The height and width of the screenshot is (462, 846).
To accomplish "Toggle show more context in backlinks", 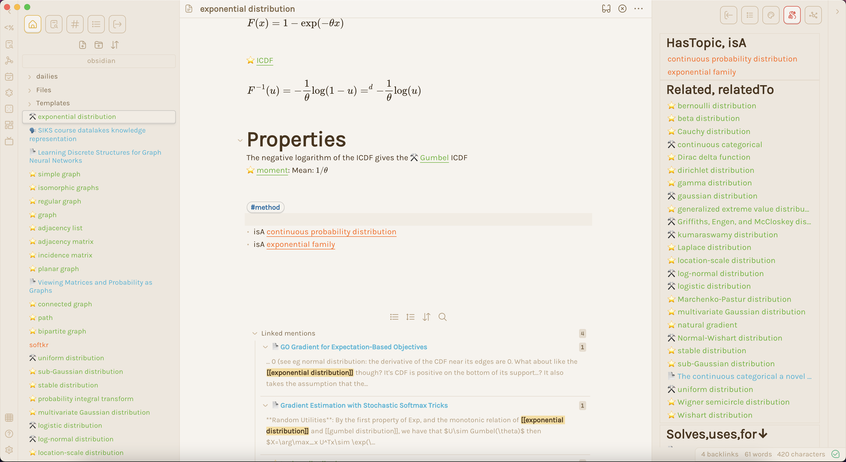I will [410, 317].
